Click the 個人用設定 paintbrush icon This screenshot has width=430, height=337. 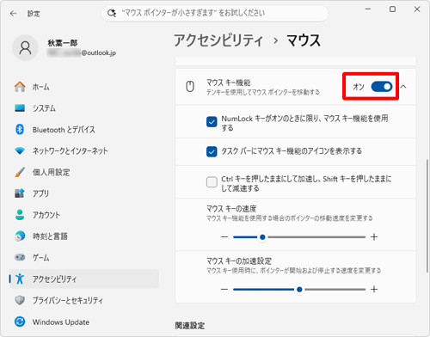tap(20, 172)
